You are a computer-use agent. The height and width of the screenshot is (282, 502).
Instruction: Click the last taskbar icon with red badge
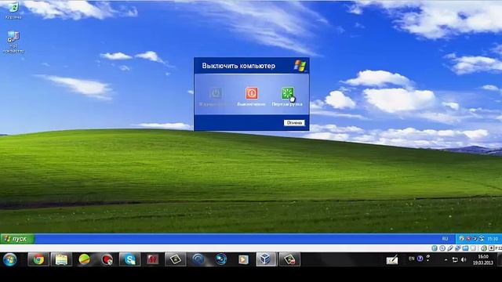point(289,259)
